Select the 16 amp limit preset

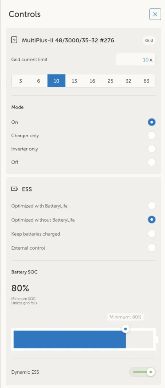coord(92,81)
